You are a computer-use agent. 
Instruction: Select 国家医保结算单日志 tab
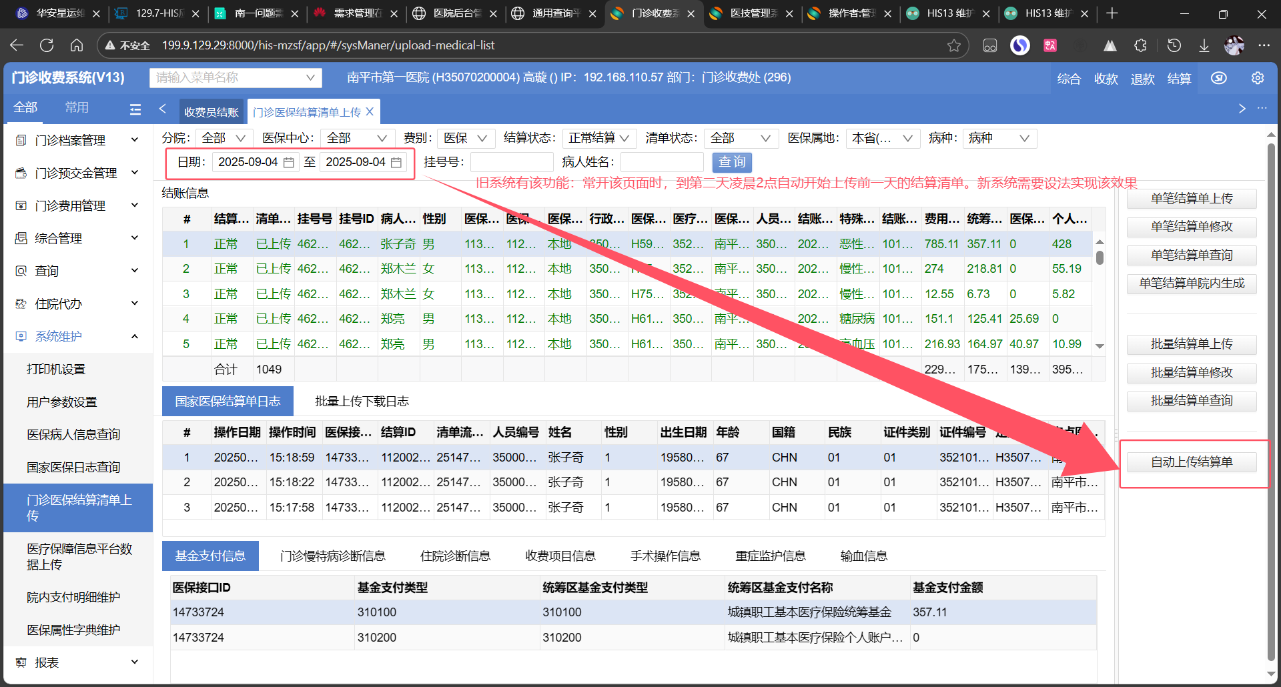point(228,401)
